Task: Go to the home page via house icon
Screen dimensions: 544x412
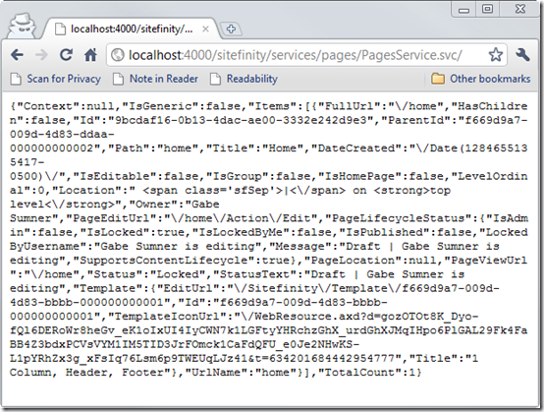Action: 90,55
